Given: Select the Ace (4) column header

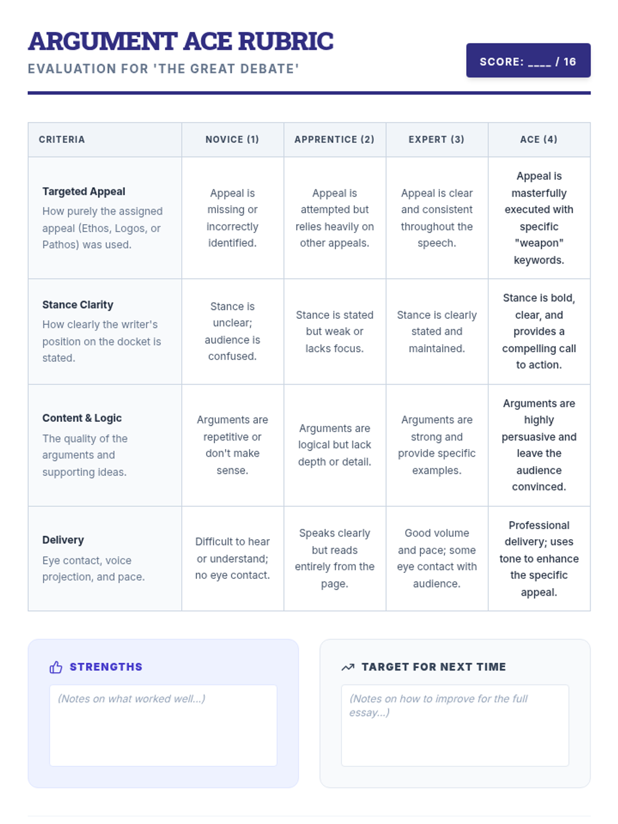Looking at the screenshot, I should [x=539, y=140].
